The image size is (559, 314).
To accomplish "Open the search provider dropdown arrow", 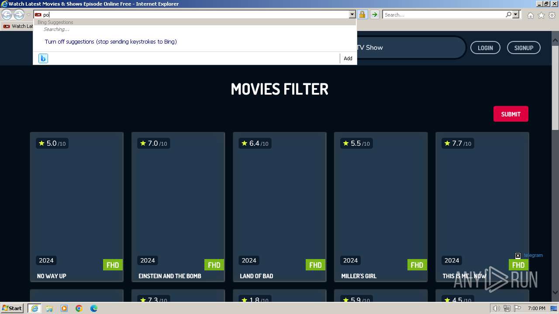I will coord(516,15).
